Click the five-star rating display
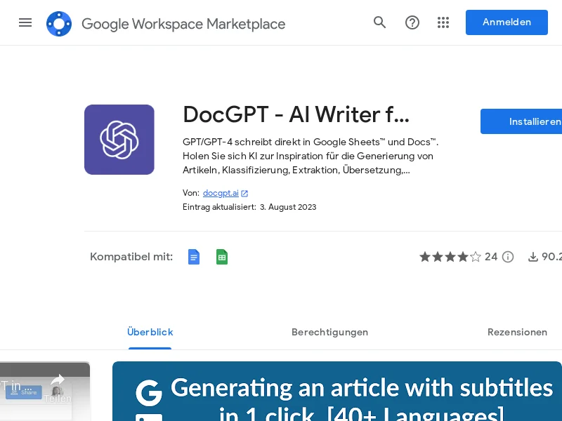This screenshot has height=421, width=562. 450,257
